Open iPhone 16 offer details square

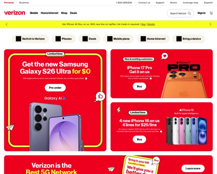[161, 132]
